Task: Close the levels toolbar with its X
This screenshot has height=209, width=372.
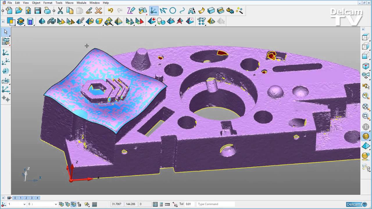Action: click(x=3, y=198)
